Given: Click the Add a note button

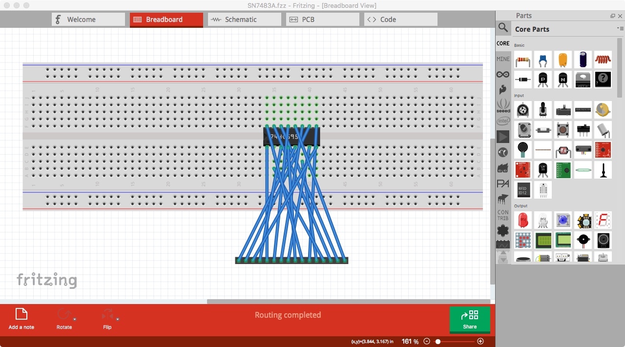Looking at the screenshot, I should tap(21, 318).
